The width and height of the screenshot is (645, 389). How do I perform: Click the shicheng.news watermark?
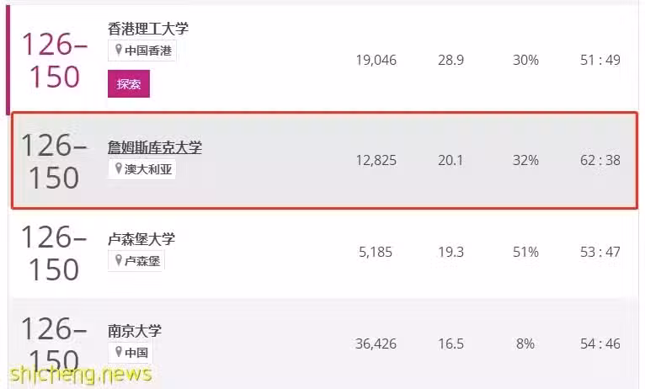pos(81,374)
